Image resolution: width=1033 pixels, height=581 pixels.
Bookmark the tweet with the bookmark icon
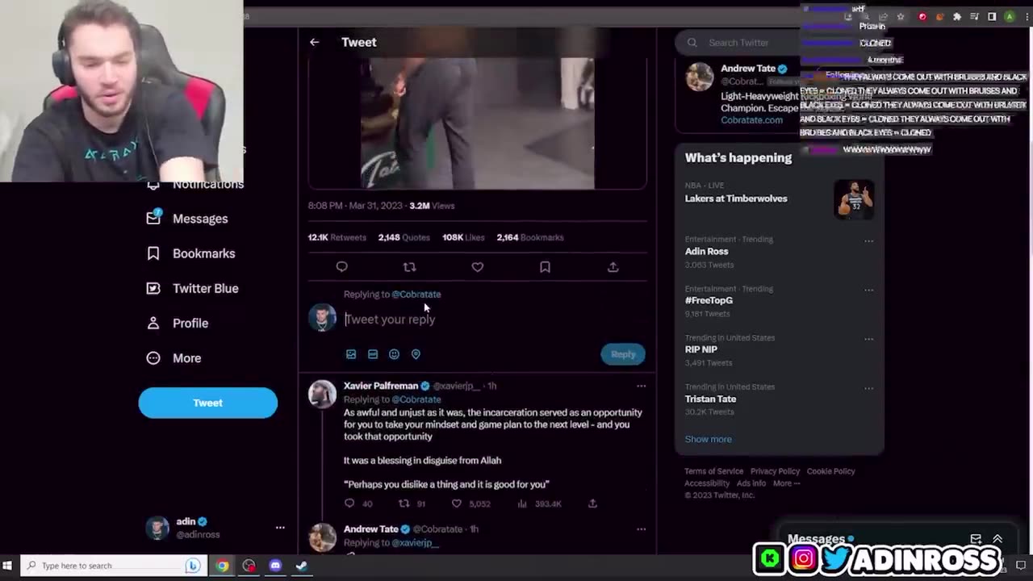coord(545,266)
